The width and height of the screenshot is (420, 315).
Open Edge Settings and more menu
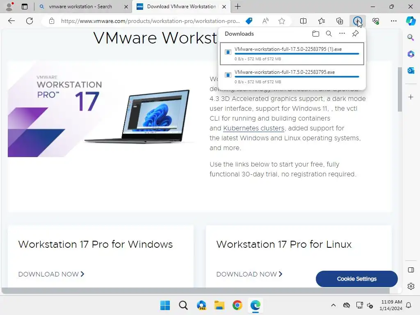(393, 21)
